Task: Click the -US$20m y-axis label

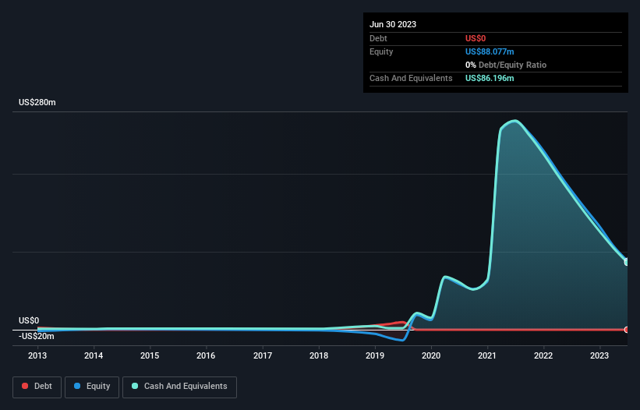Action: coord(37,336)
